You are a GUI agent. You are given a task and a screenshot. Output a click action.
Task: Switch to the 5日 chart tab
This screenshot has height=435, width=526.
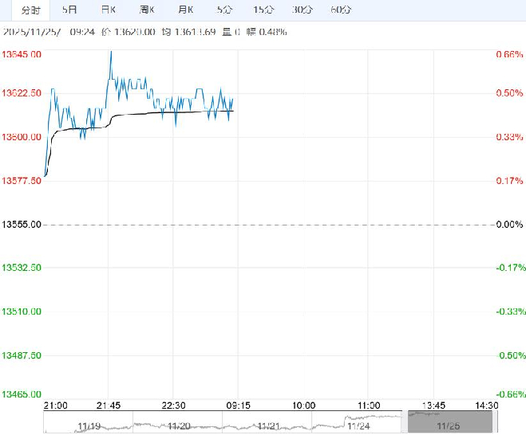(70, 10)
